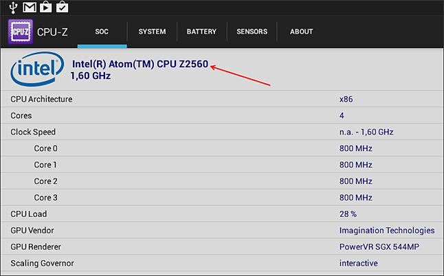The width and height of the screenshot is (444, 276).
Task: Tap the USB connection status icon
Action: point(13,8)
